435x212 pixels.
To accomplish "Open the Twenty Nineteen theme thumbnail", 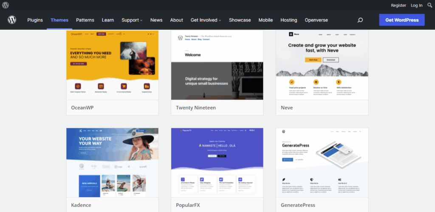I will (217, 65).
